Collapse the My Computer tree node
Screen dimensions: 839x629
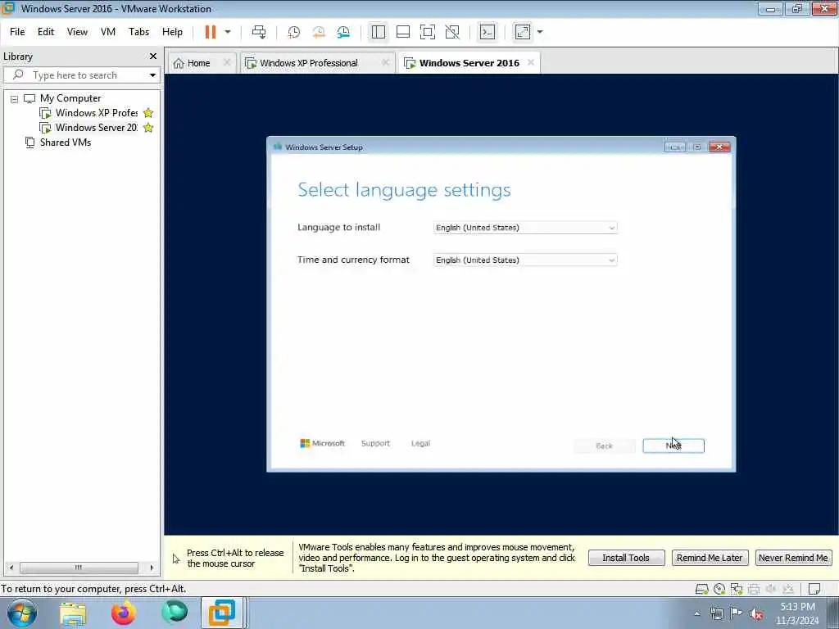coord(15,99)
